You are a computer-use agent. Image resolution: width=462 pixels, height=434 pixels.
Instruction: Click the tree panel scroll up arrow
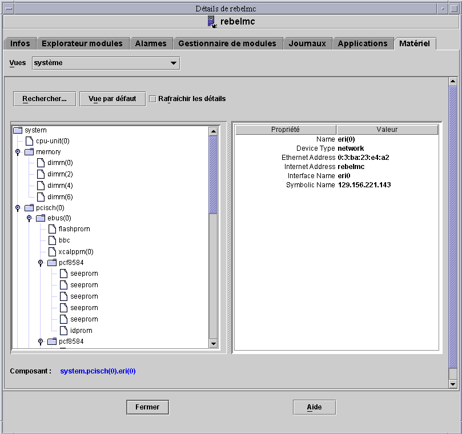[213, 131]
